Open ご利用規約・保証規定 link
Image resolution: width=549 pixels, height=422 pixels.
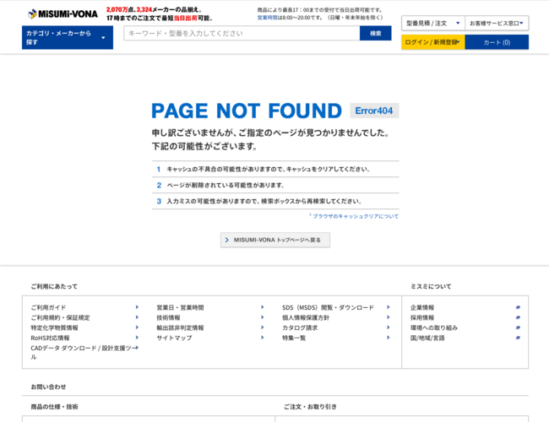pos(60,317)
